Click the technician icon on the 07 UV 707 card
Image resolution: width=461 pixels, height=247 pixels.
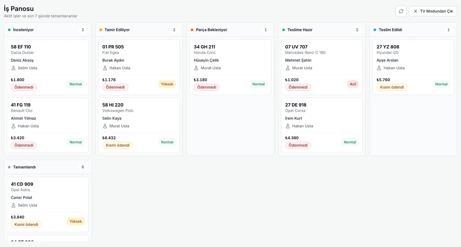click(x=288, y=68)
